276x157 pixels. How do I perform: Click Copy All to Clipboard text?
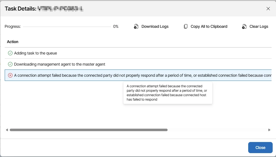point(209,27)
